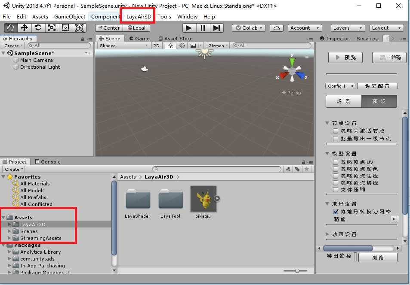Select the Hand tool
The width and height of the screenshot is (410, 285).
11,27
